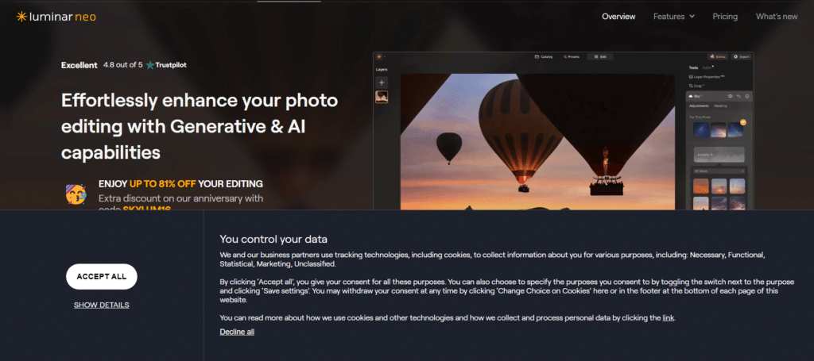Viewport: 814px width, 361px height.
Task: Switch to the Presets tab in the preview
Action: pyautogui.click(x=572, y=56)
